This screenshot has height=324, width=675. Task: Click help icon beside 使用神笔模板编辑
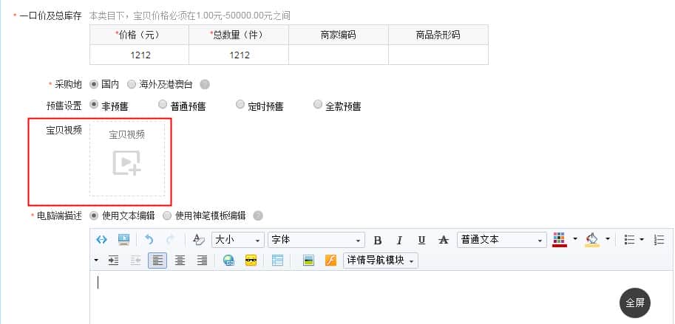coord(258,216)
